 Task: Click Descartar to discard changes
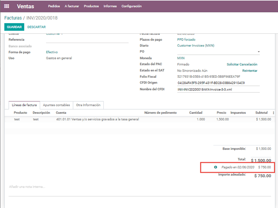tap(37, 27)
